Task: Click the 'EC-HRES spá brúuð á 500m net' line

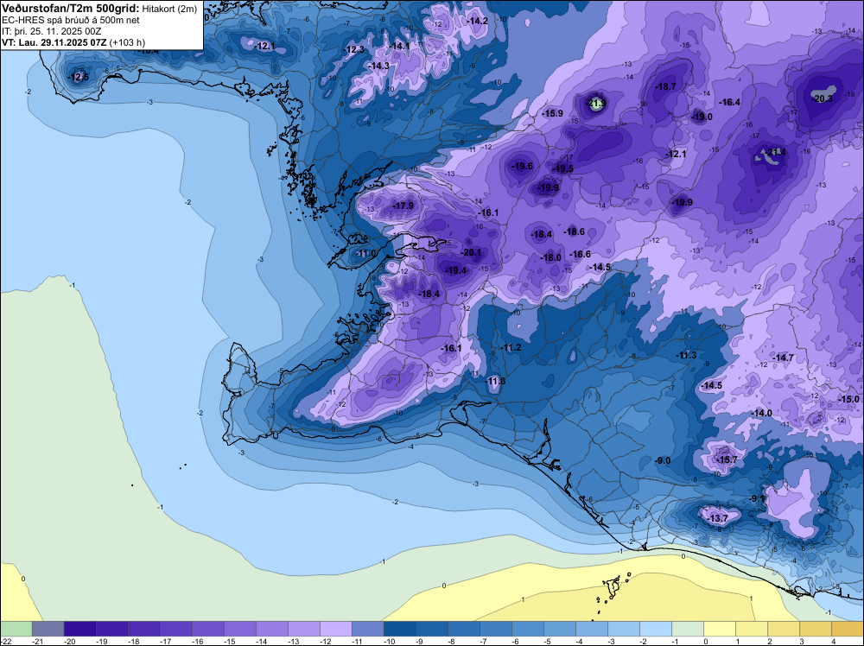Action: [x=71, y=20]
